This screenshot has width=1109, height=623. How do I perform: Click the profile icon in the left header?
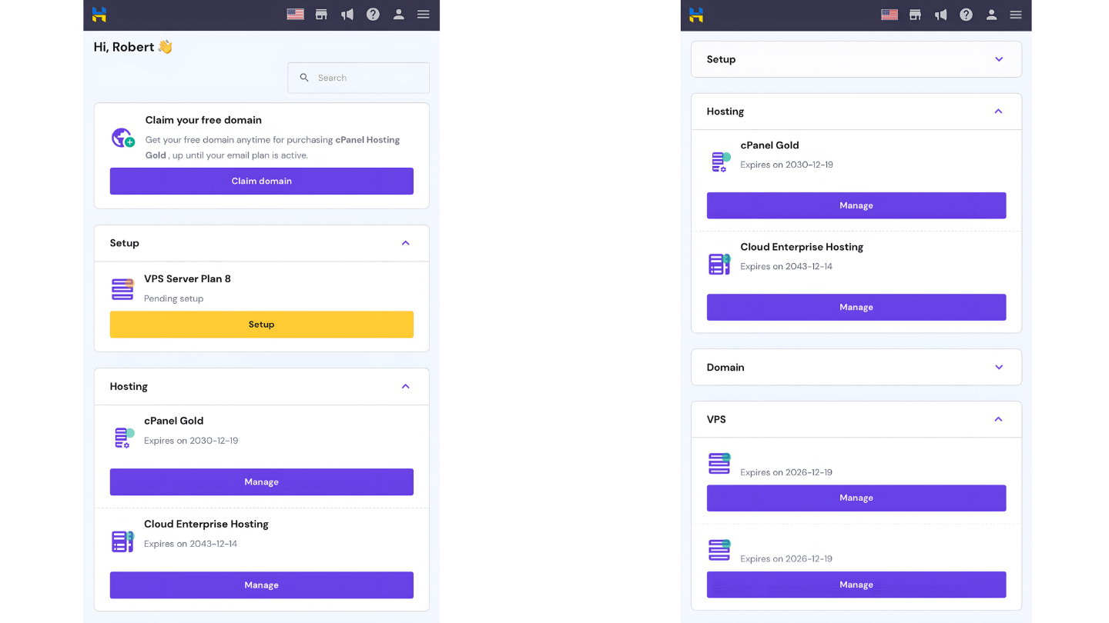point(398,15)
